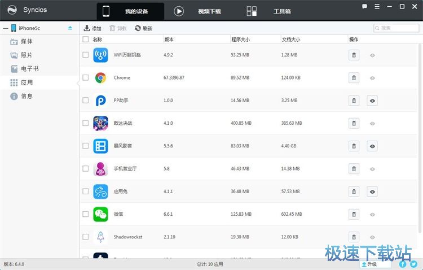423x270 pixels.
Task: Click the PP助手 app icon
Action: [x=100, y=101]
